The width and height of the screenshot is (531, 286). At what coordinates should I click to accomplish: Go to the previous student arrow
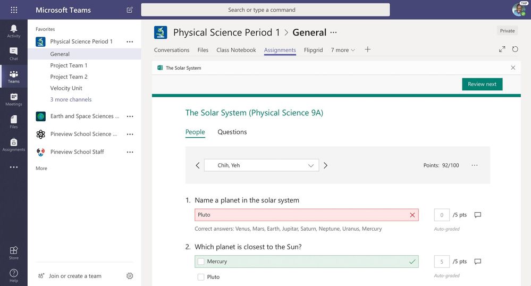198,165
